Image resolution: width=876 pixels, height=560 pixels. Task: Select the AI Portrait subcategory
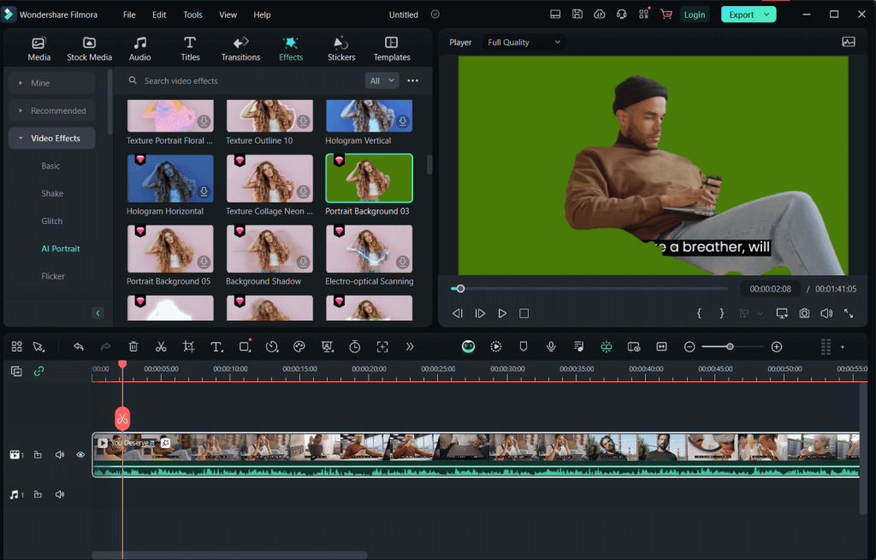tap(61, 249)
